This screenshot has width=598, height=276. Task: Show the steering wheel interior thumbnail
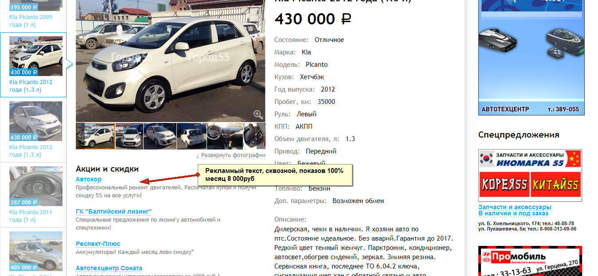coord(225,136)
